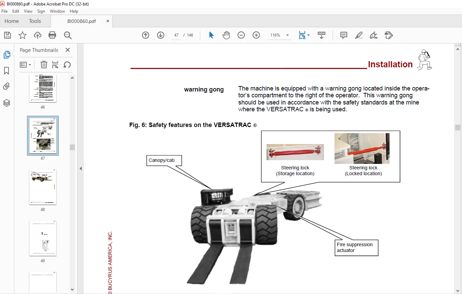Open the page organize scissors tool icon in thumbnails
The image size is (462, 294).
point(55,65)
